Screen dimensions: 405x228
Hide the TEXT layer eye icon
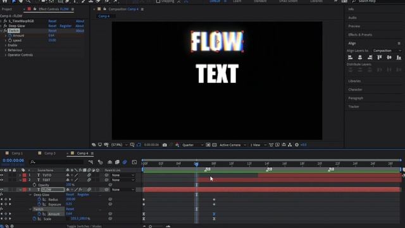(x=2, y=180)
